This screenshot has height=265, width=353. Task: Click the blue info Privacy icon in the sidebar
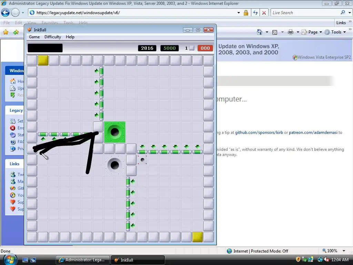(x=13, y=148)
